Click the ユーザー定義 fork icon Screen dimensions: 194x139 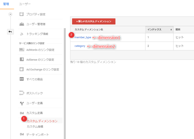click(x=22, y=103)
